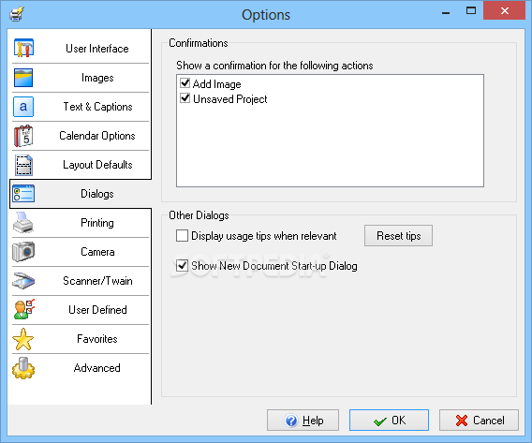Screen dimensions: 532x443
Task: Maximize the Options window
Action: click(471, 11)
